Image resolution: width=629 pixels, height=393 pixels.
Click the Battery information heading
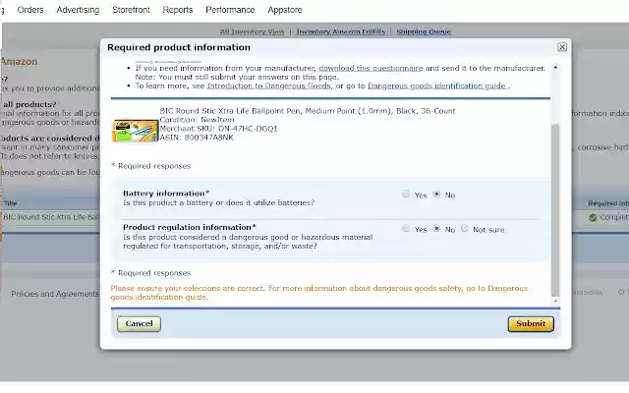[x=166, y=193]
